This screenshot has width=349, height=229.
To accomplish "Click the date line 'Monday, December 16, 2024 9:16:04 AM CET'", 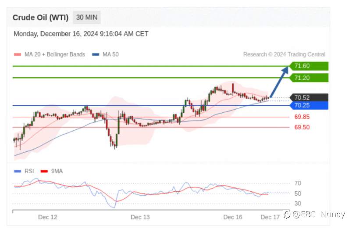I will coord(81,34).
